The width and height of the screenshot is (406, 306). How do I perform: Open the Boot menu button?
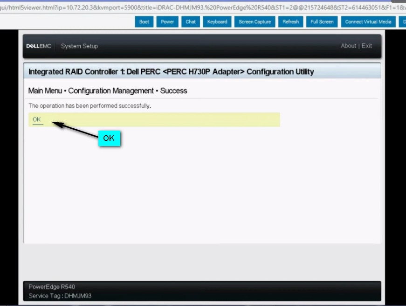coord(144,22)
